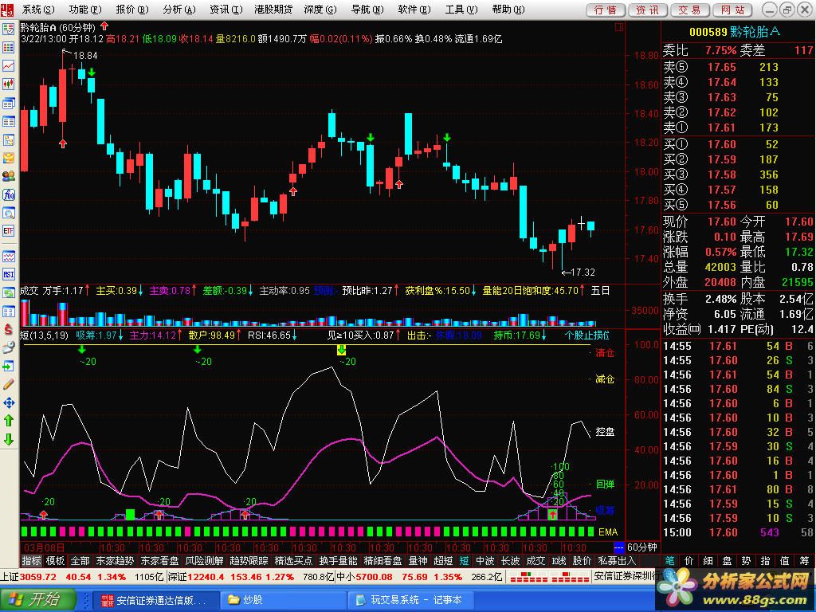The image size is (816, 612).
Task: Select the 笔 tab in quote panel
Action: [669, 560]
